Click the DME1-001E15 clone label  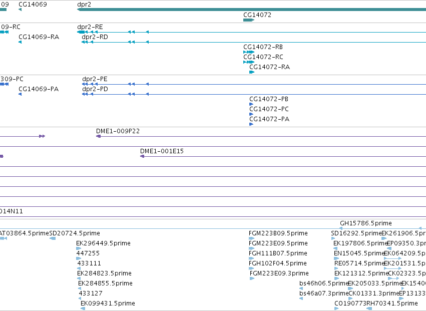tap(162, 151)
